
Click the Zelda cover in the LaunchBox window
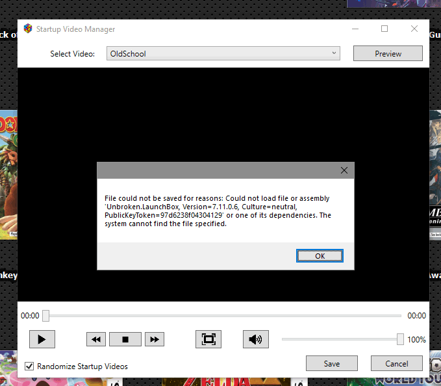click(x=235, y=382)
